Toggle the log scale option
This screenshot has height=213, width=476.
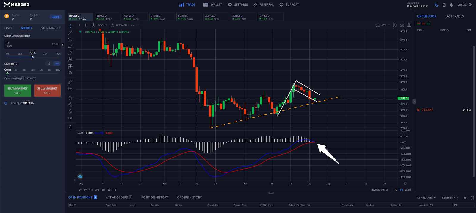[401, 190]
